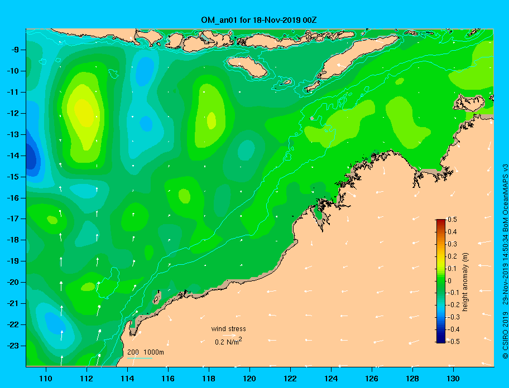
Task: Click the '-0.2' colorbar tick label
Action: 453,305
